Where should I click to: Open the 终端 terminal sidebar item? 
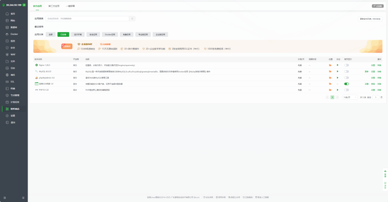tap(13, 89)
